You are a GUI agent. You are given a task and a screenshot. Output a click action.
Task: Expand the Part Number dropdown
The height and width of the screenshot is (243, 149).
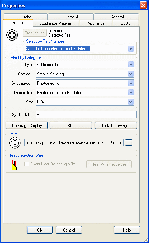(x=131, y=49)
